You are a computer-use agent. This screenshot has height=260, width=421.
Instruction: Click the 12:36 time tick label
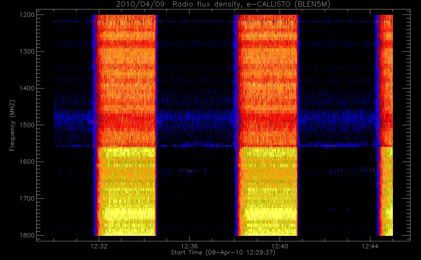point(189,246)
